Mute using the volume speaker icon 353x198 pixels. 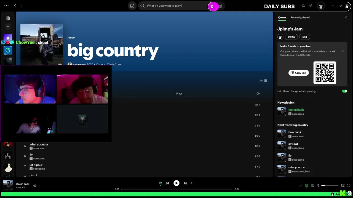point(318,186)
